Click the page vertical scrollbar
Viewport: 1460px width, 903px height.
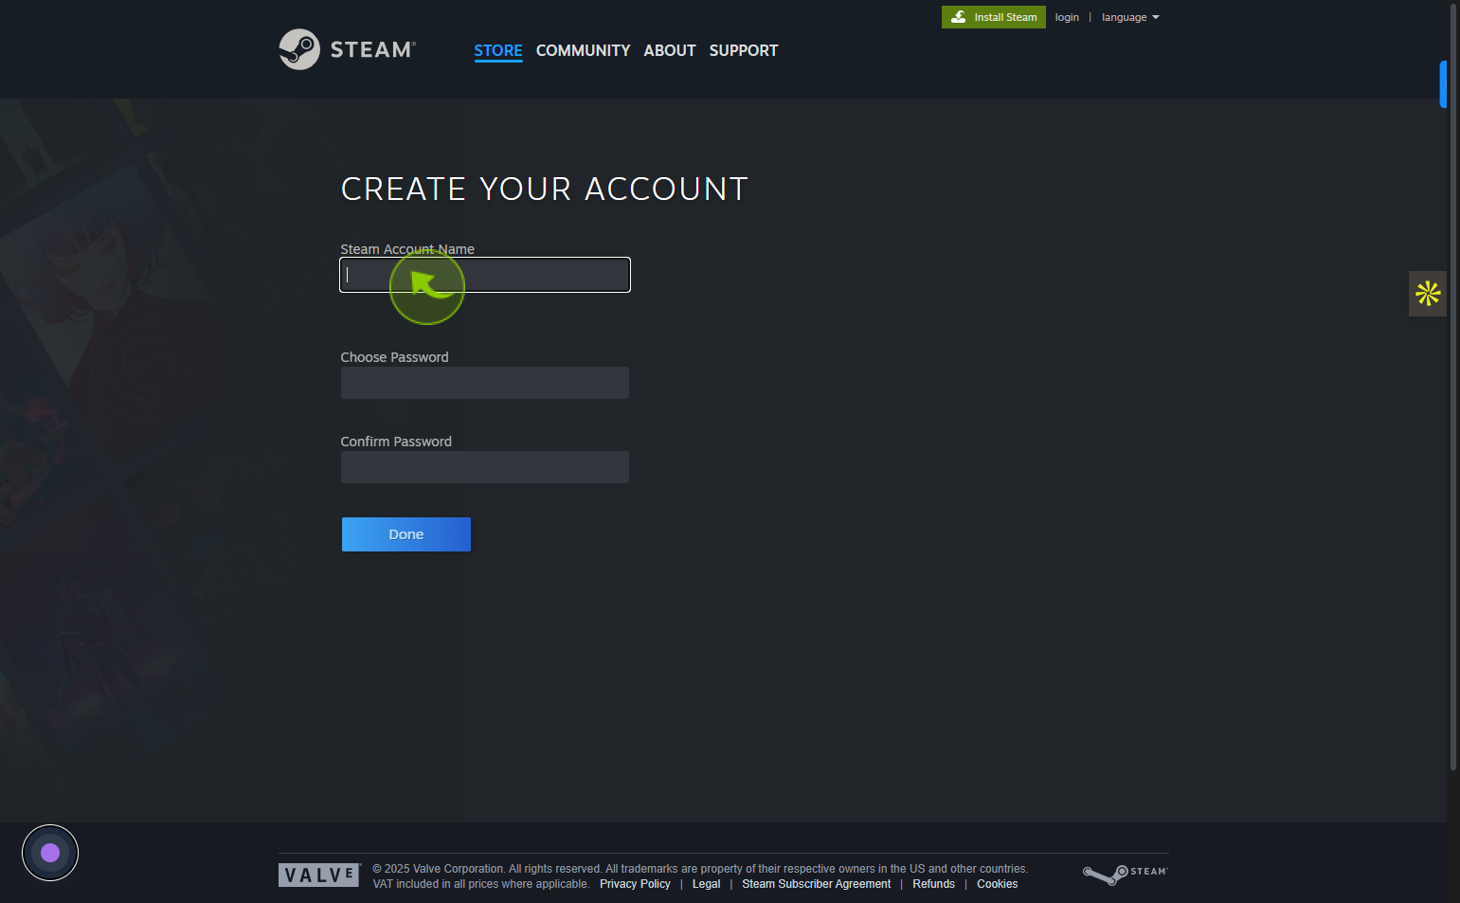(1453, 387)
